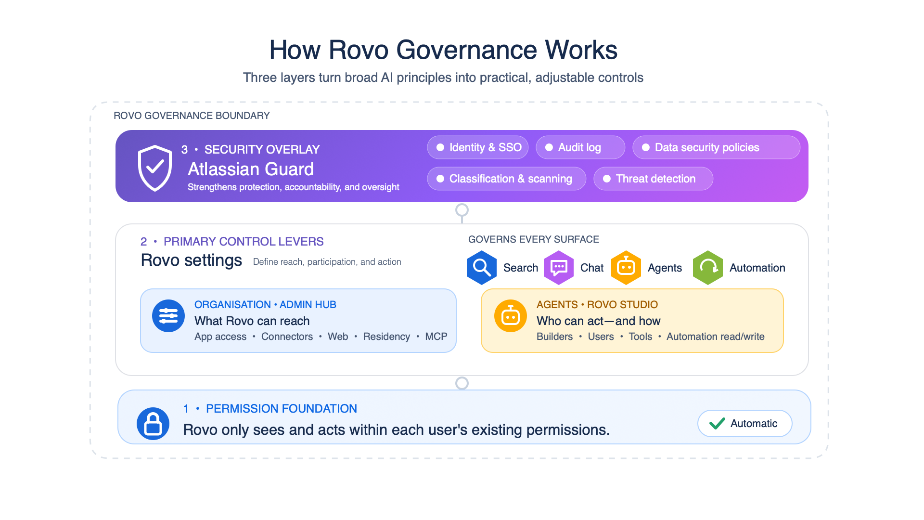Screen dimensions: 924x520
Task: Click 'ORGANISATION • ADMIN HUB' label
Action: click(265, 304)
